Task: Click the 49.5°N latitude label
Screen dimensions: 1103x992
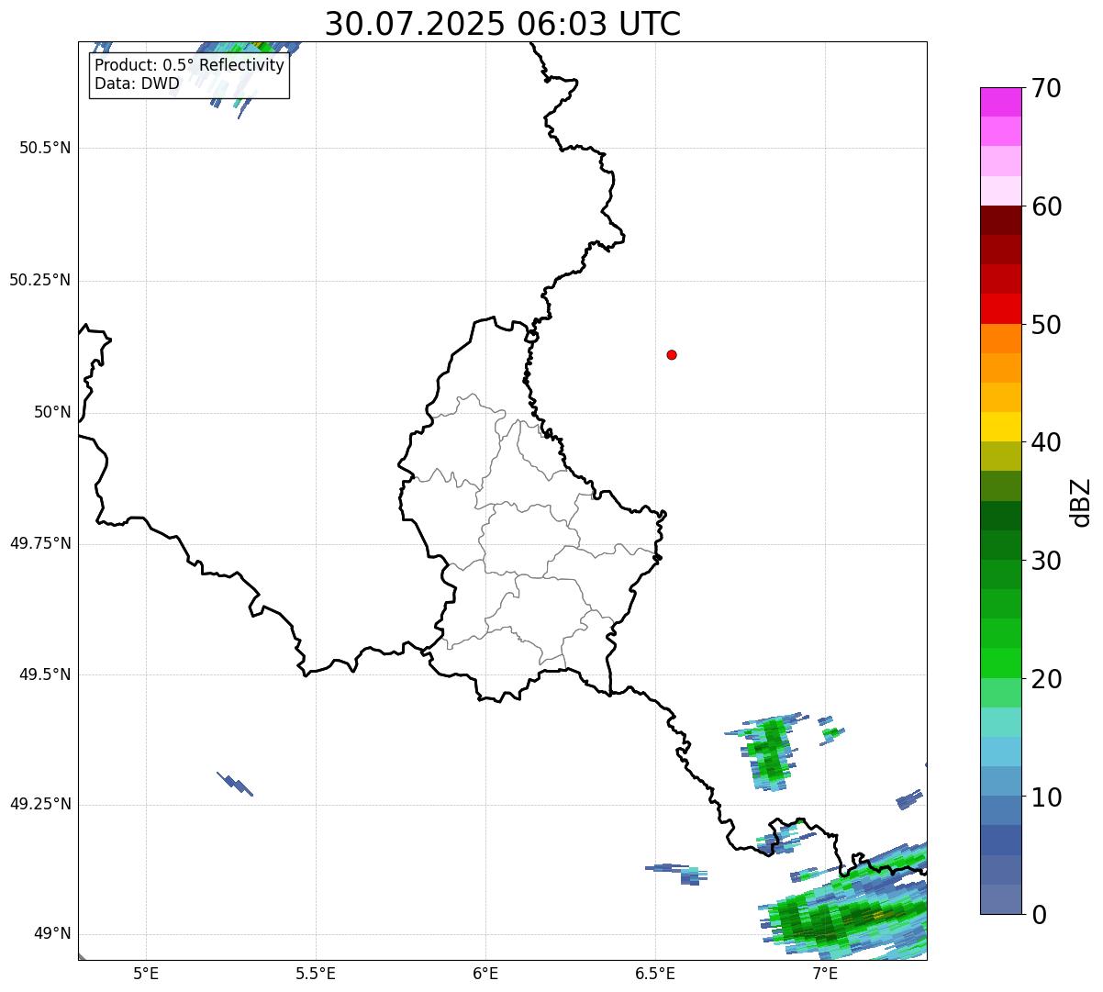Action: (44, 674)
